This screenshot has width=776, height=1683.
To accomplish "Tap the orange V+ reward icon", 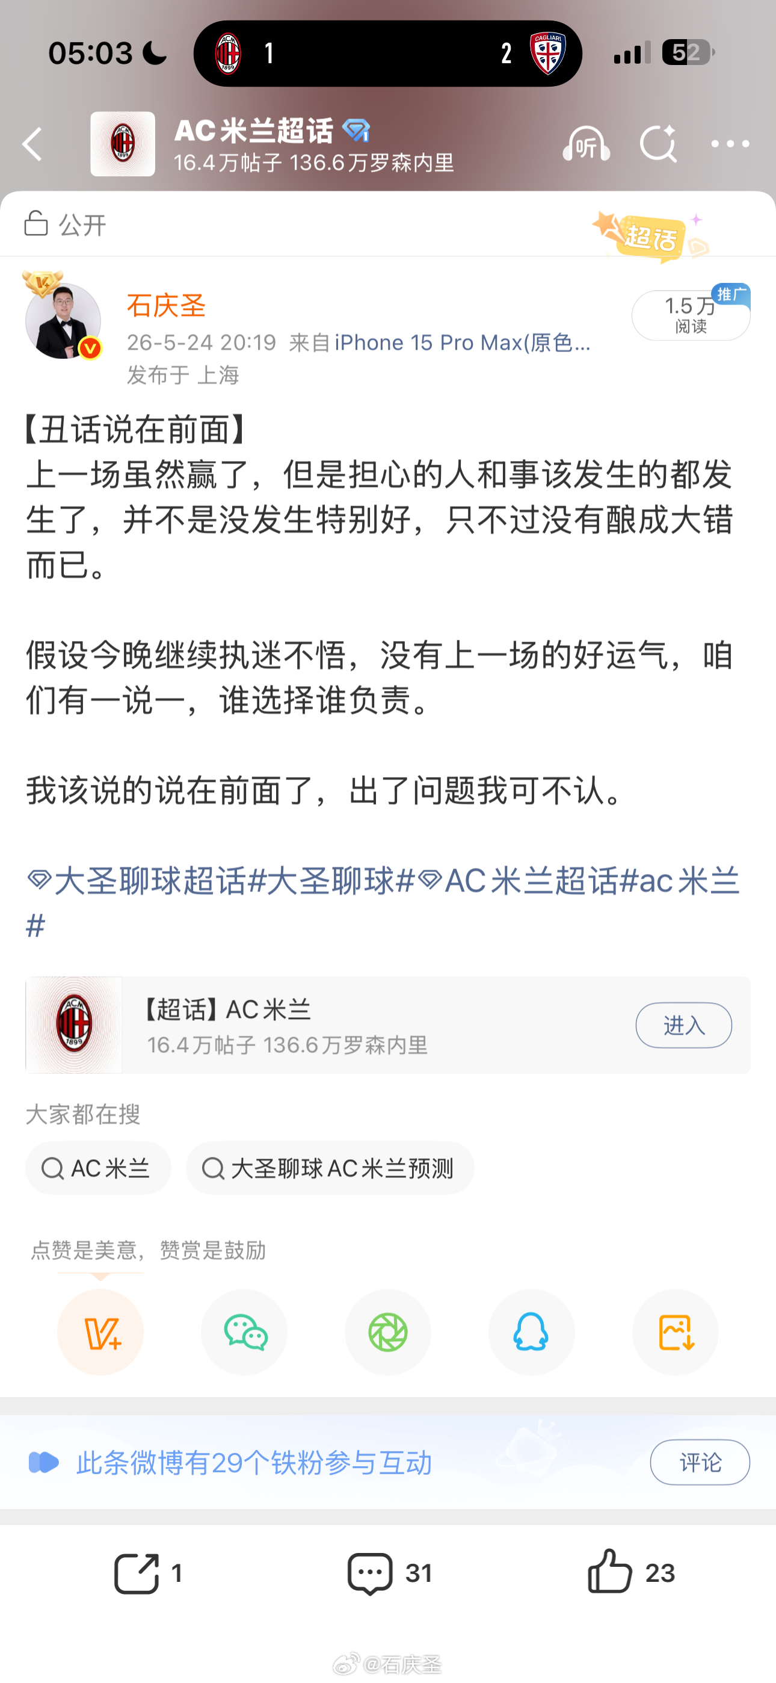I will point(100,1332).
